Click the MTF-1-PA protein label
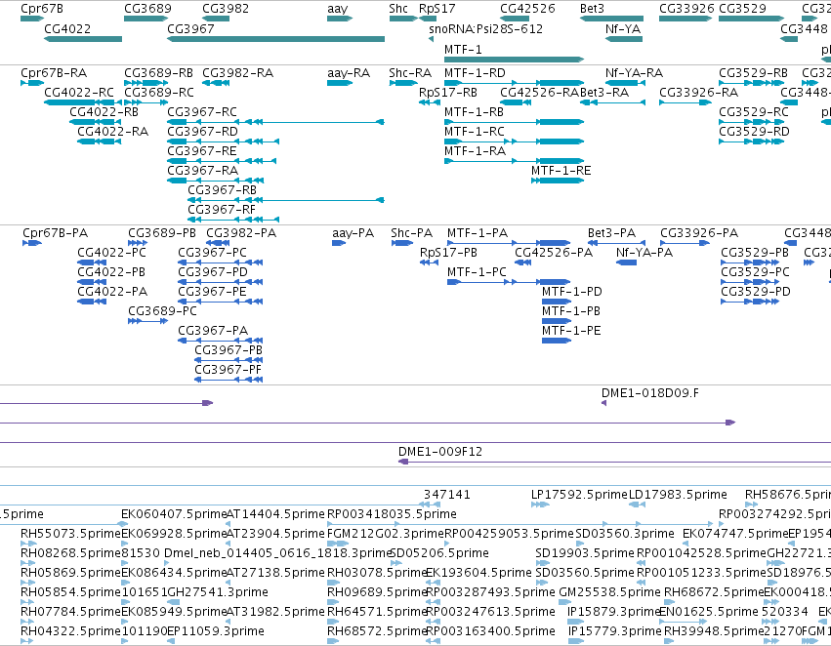 (478, 233)
